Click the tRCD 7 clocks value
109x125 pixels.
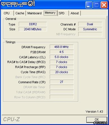61,62
